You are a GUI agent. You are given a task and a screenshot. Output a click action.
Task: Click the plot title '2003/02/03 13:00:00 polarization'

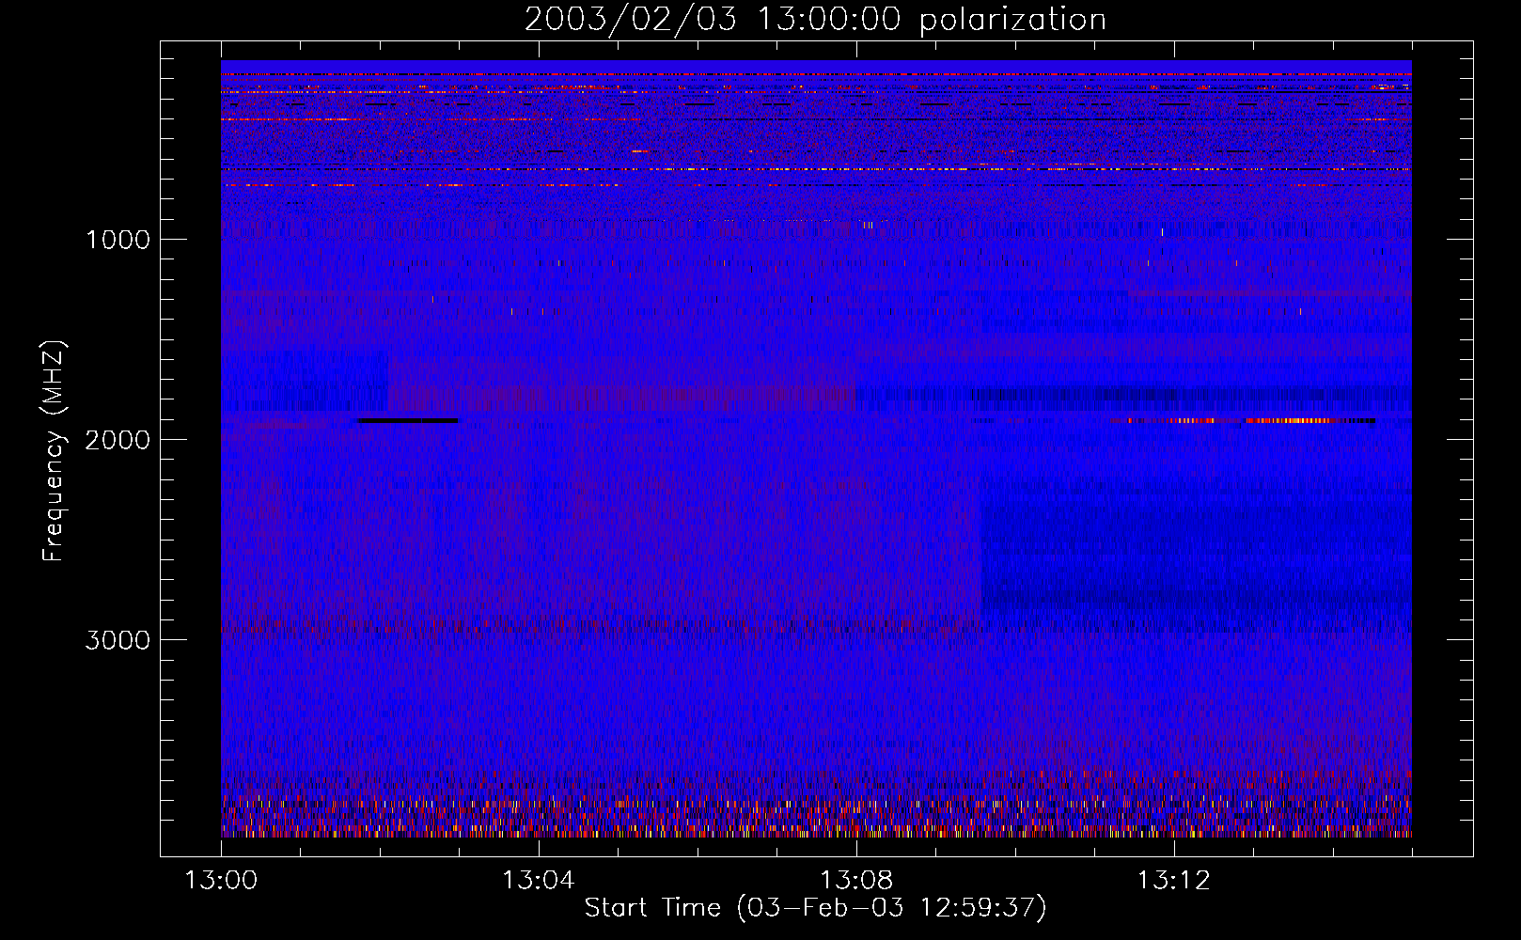point(815,20)
